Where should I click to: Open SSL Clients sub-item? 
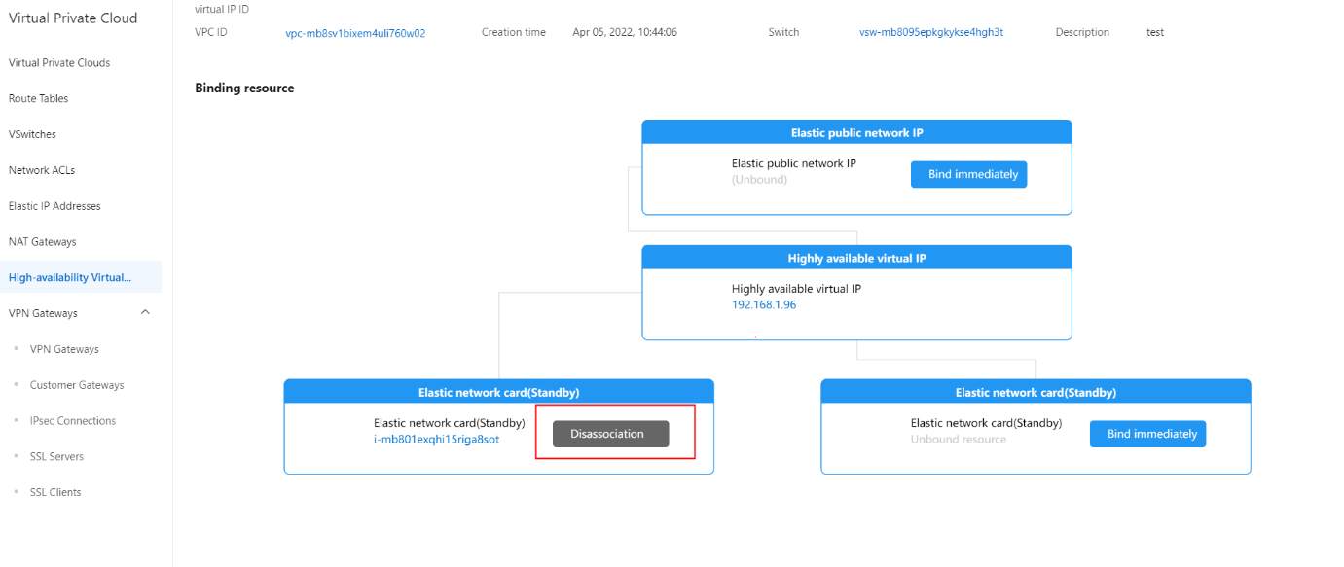(x=55, y=492)
